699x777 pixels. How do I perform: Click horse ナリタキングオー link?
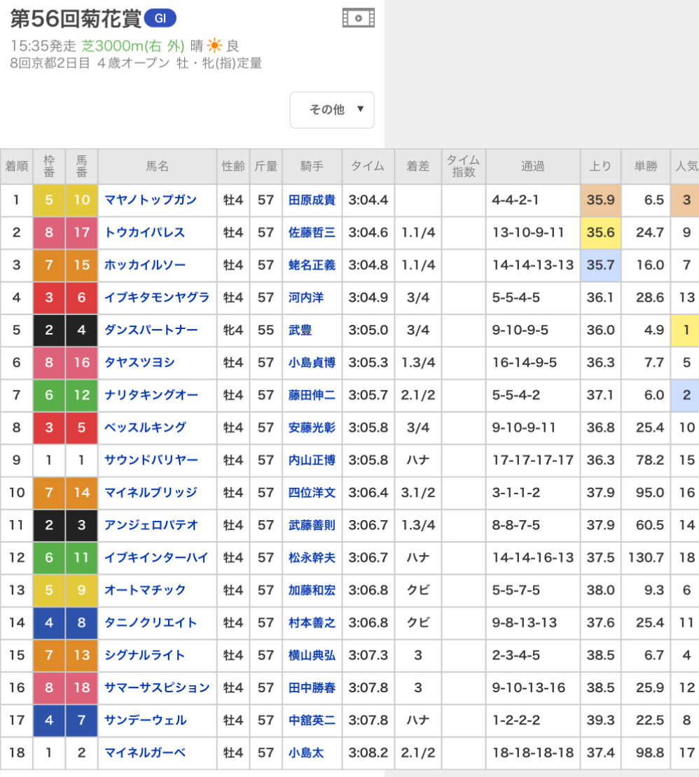click(x=151, y=395)
